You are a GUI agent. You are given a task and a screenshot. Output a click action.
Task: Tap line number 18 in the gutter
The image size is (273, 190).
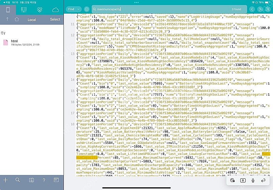[x=73, y=124]
